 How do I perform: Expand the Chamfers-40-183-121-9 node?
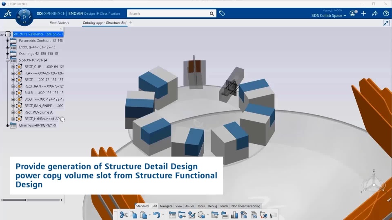tap(7, 125)
